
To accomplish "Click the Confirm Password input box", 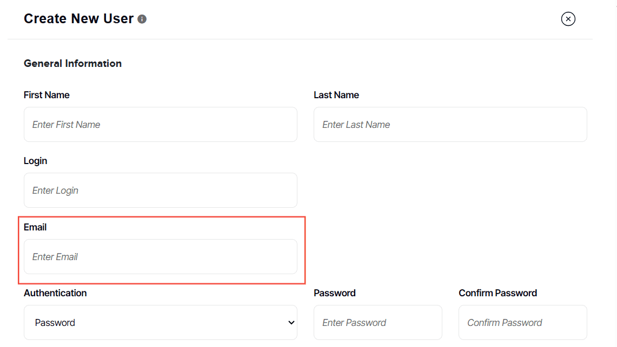I will [522, 323].
